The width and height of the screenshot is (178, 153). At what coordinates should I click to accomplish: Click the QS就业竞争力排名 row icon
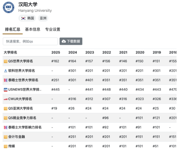coord(6,118)
